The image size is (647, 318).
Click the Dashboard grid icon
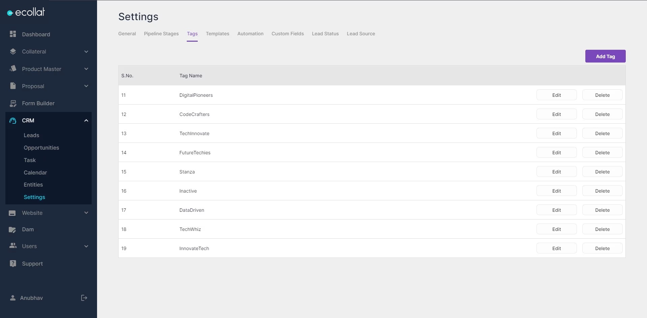[13, 34]
